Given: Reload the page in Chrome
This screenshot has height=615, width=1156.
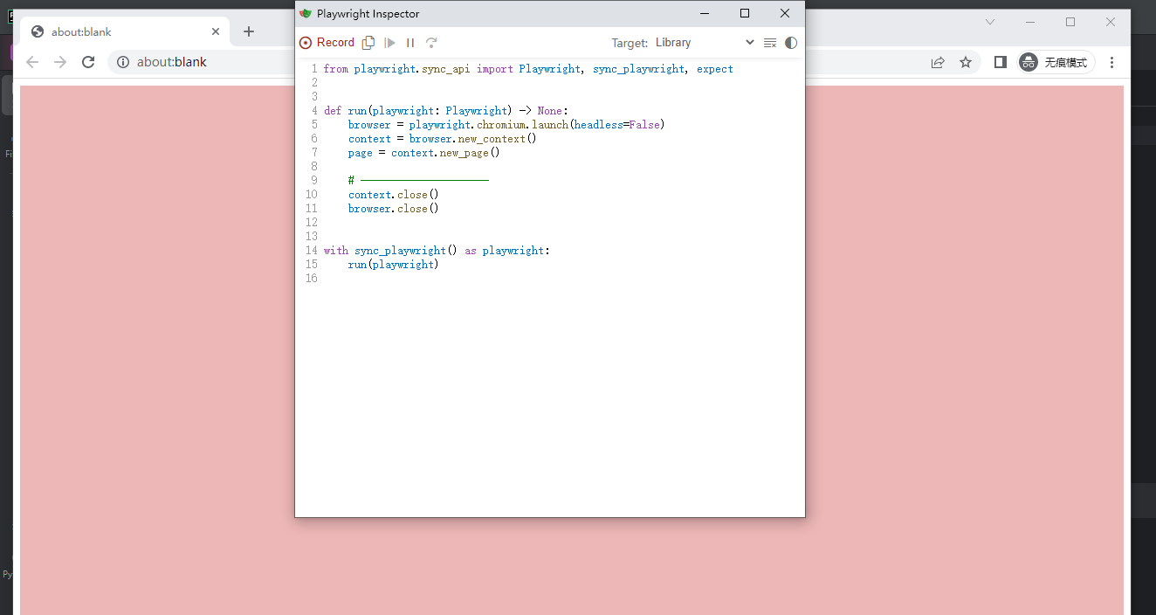Looking at the screenshot, I should click(88, 62).
